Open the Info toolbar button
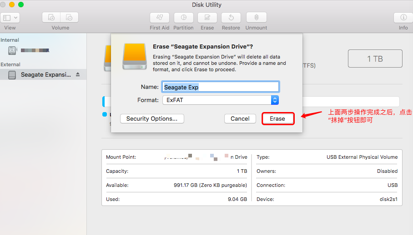This screenshot has width=413, height=235. point(403,18)
